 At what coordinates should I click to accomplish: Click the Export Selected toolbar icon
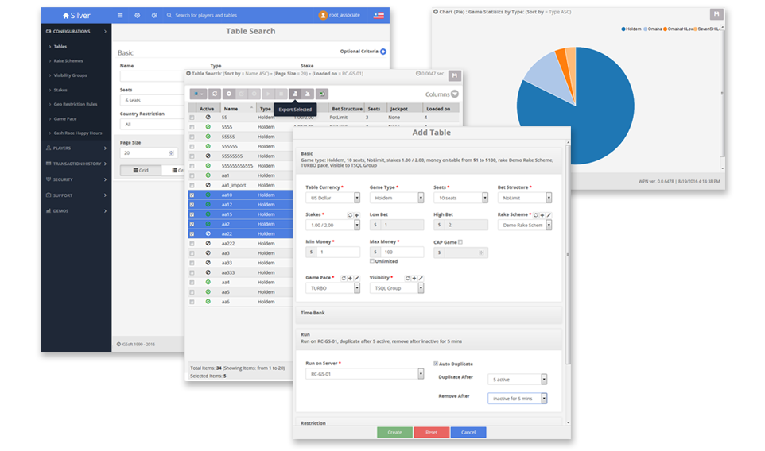coord(295,94)
